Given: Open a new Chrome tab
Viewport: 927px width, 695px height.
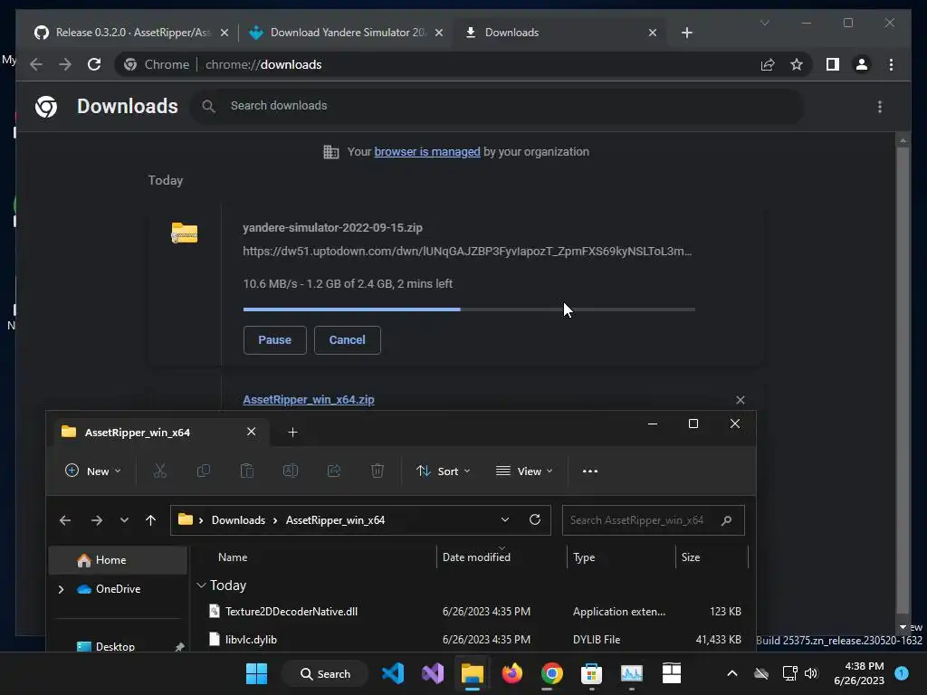Looking at the screenshot, I should pos(686,33).
